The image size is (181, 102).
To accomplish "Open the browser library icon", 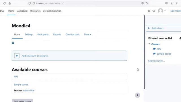I will click(177, 3).
